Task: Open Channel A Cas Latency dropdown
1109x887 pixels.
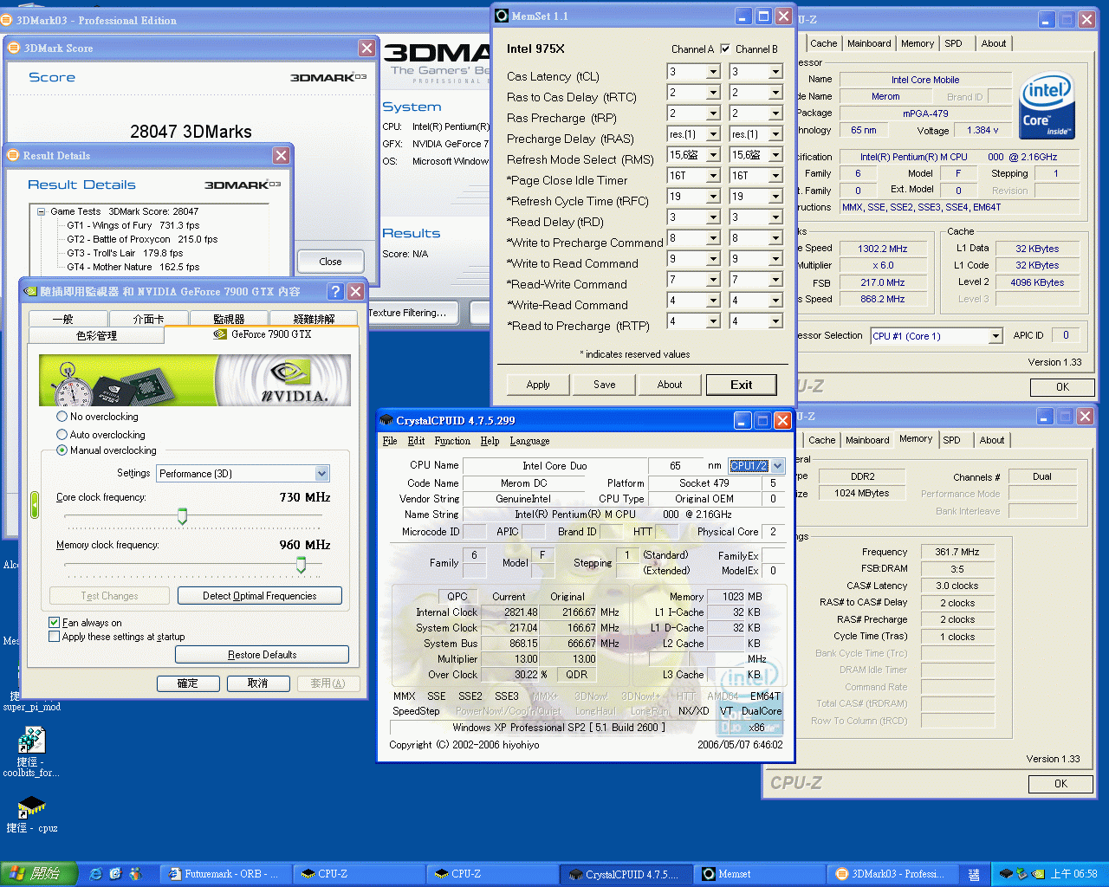Action: [x=713, y=72]
